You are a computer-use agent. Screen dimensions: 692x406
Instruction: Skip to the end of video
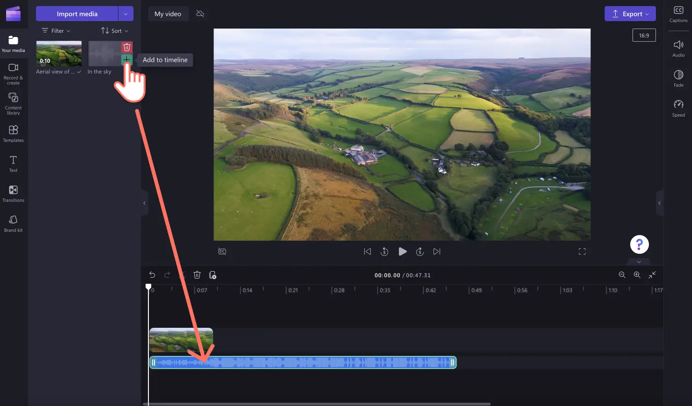[x=437, y=251]
